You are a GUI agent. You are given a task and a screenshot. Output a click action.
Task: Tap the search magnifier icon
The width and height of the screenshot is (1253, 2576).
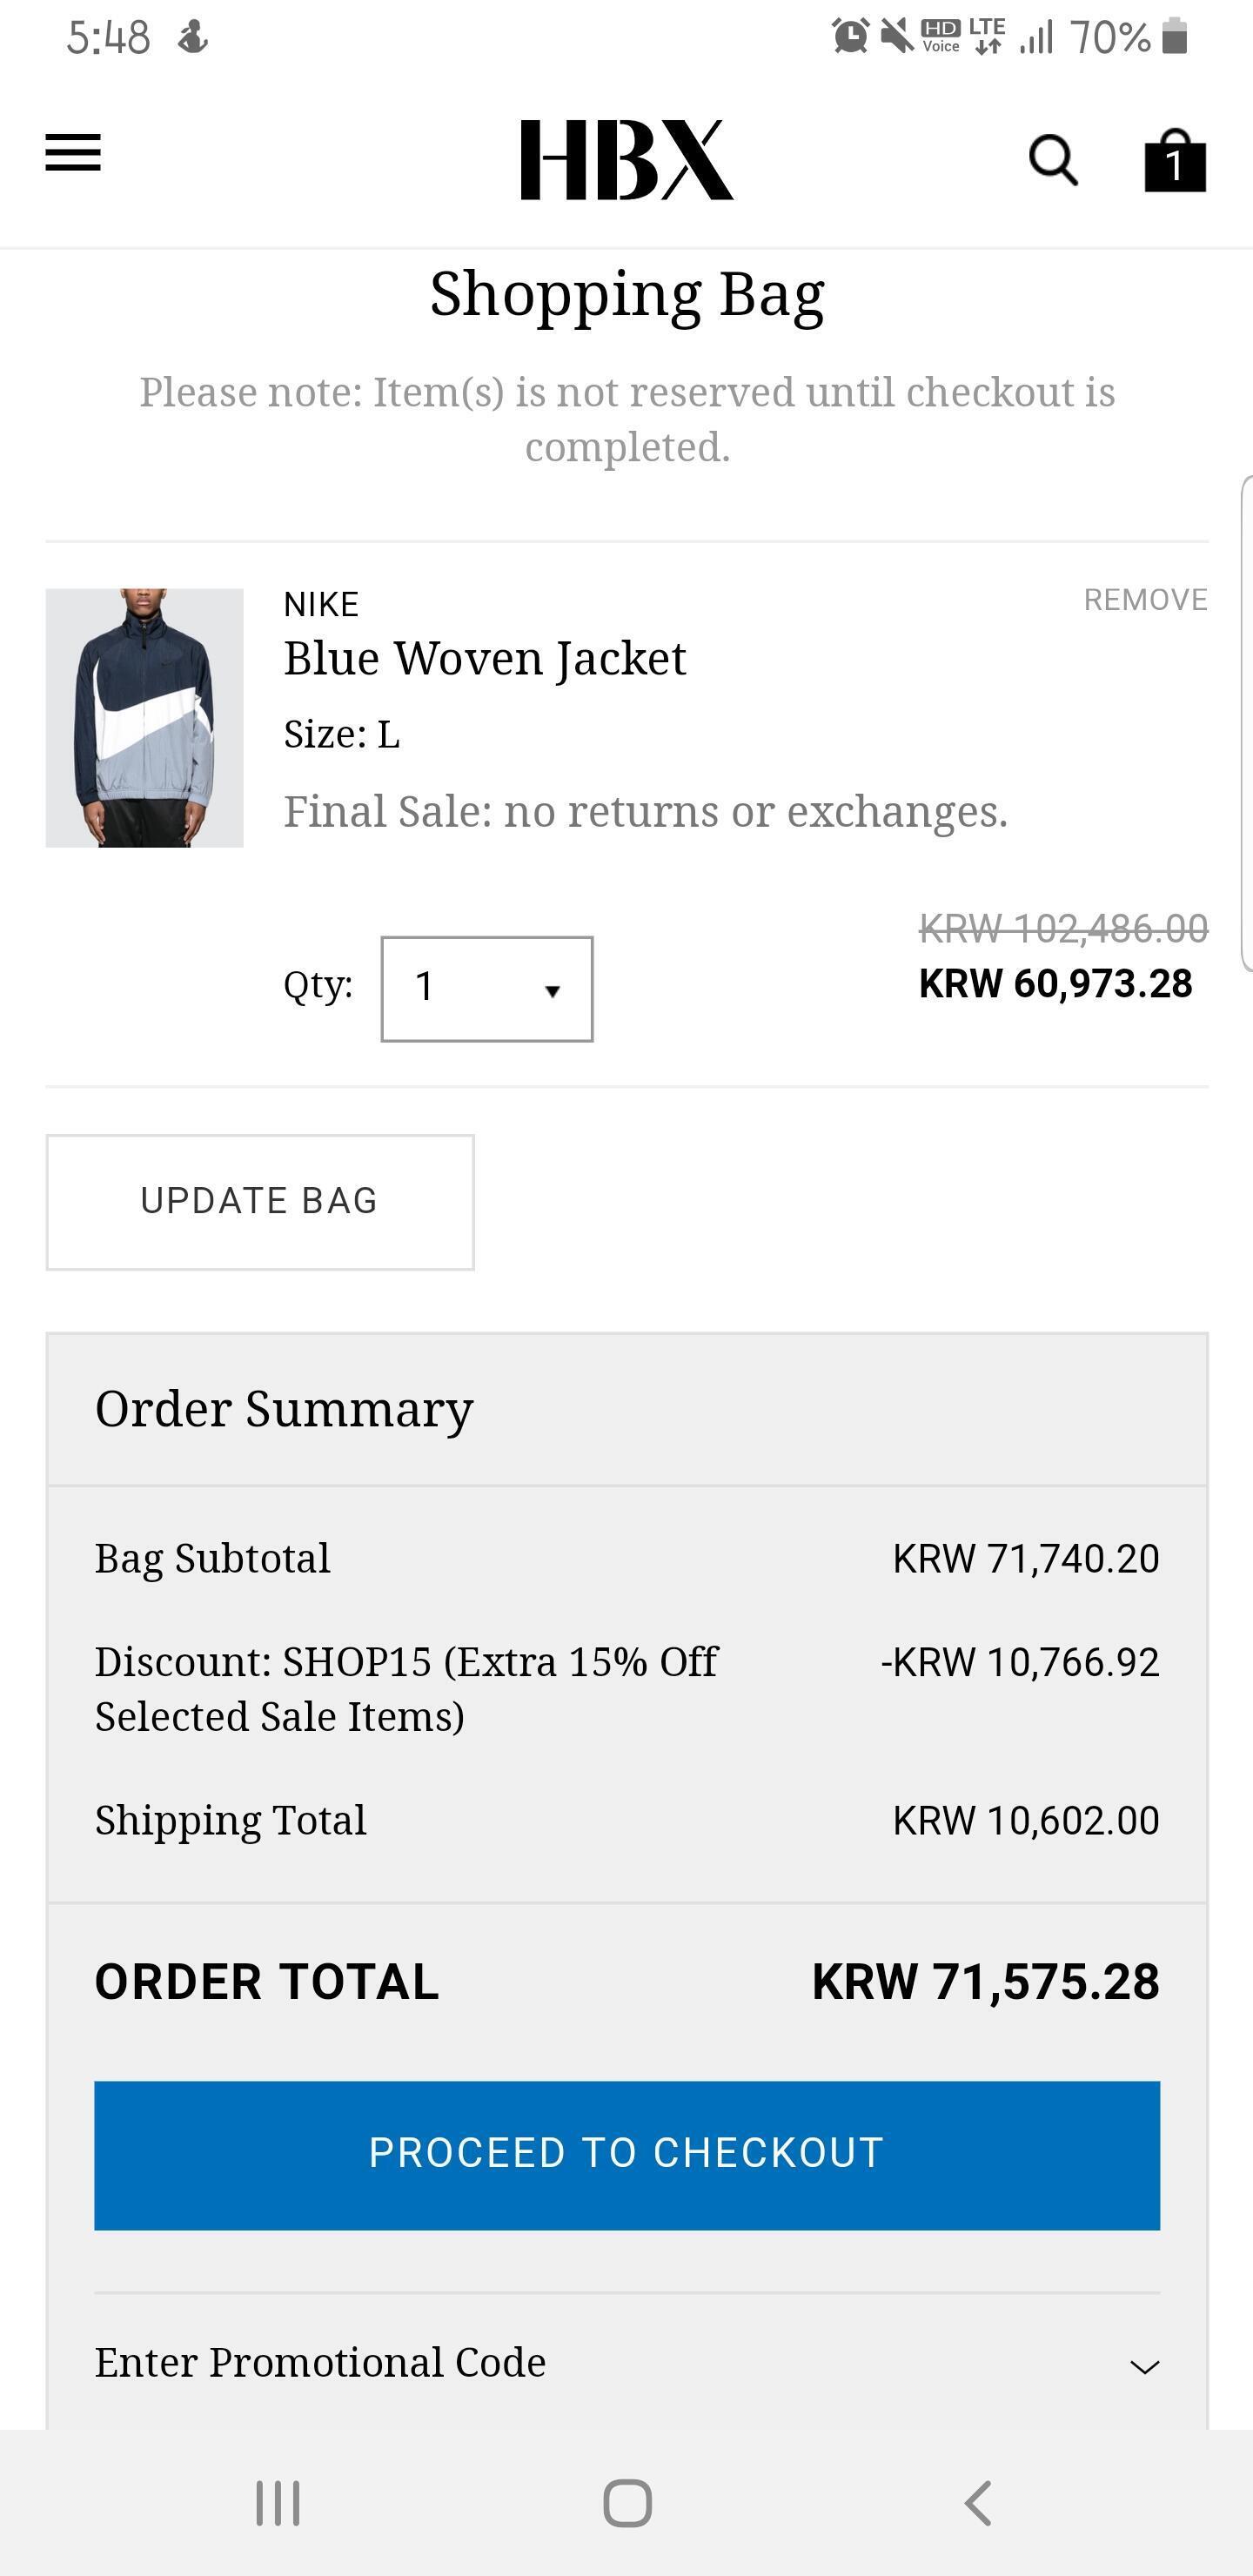coord(1053,160)
